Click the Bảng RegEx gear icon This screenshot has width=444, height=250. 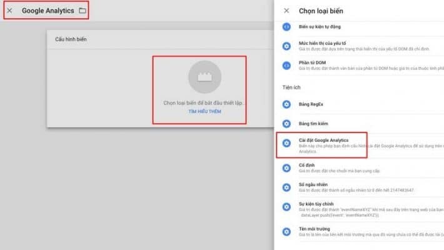(286, 104)
